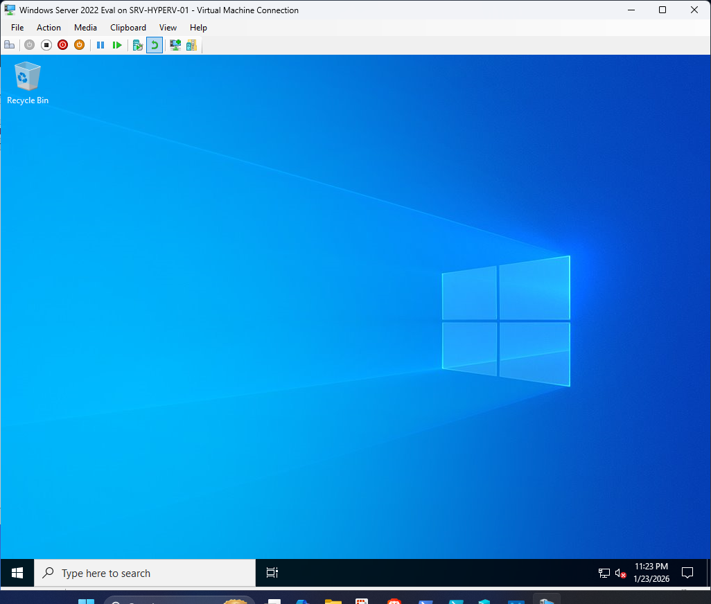The image size is (711, 604).
Task: Click the Start VM power icon
Action: (x=29, y=44)
